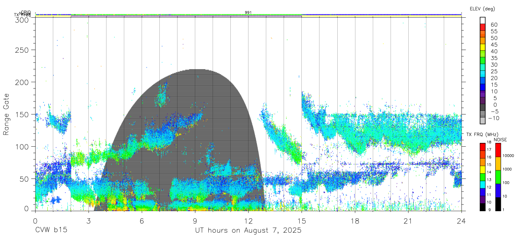Click x-axis tick label '0'
The height and width of the screenshot is (239, 519).
click(x=35, y=221)
